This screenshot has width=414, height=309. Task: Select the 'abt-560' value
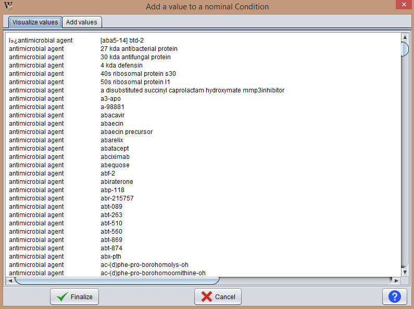(x=111, y=231)
